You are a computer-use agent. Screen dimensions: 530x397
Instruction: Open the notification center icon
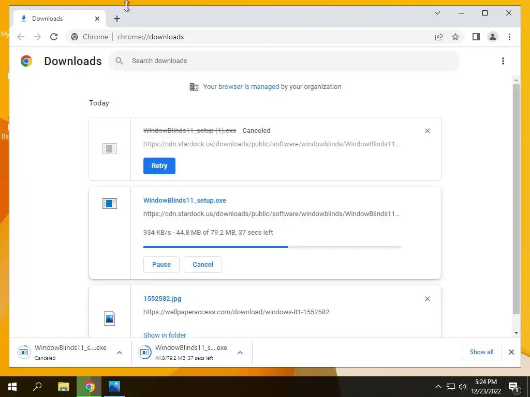pos(513,387)
